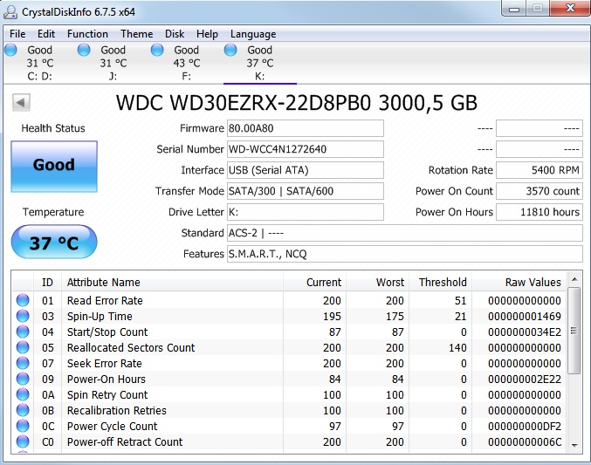Screen dimensions: 591x465
Task: Open the Disk menu
Action: 175,34
